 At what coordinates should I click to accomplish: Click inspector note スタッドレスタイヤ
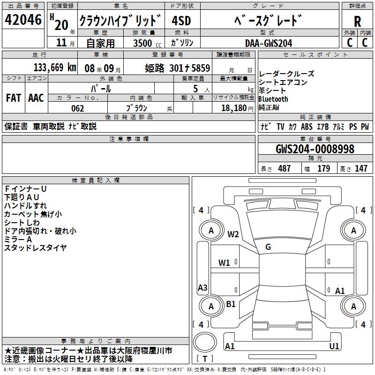(x=36, y=248)
